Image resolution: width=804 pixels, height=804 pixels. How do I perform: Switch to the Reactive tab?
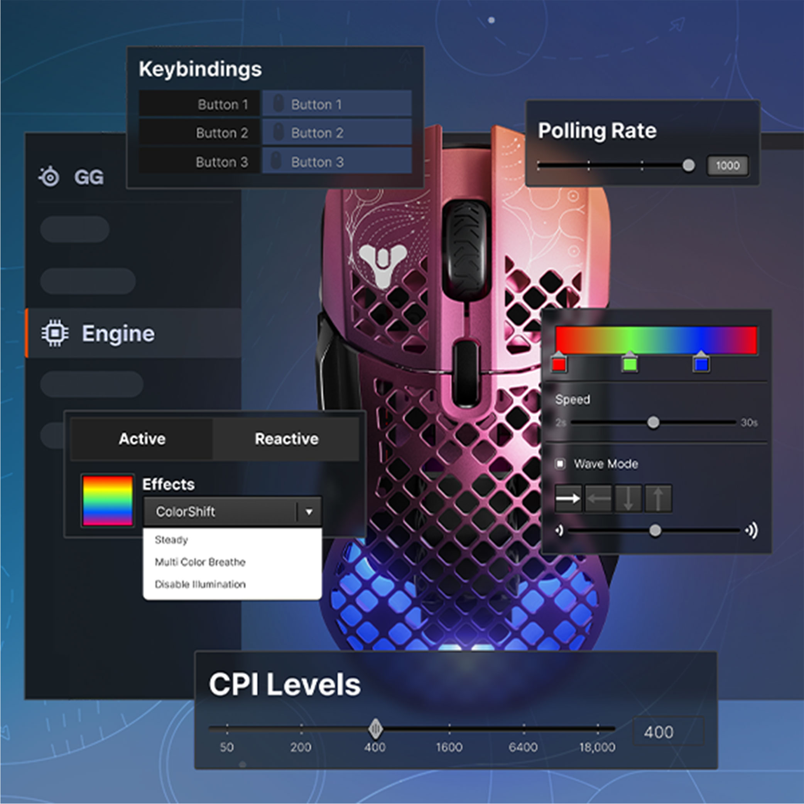tap(286, 439)
